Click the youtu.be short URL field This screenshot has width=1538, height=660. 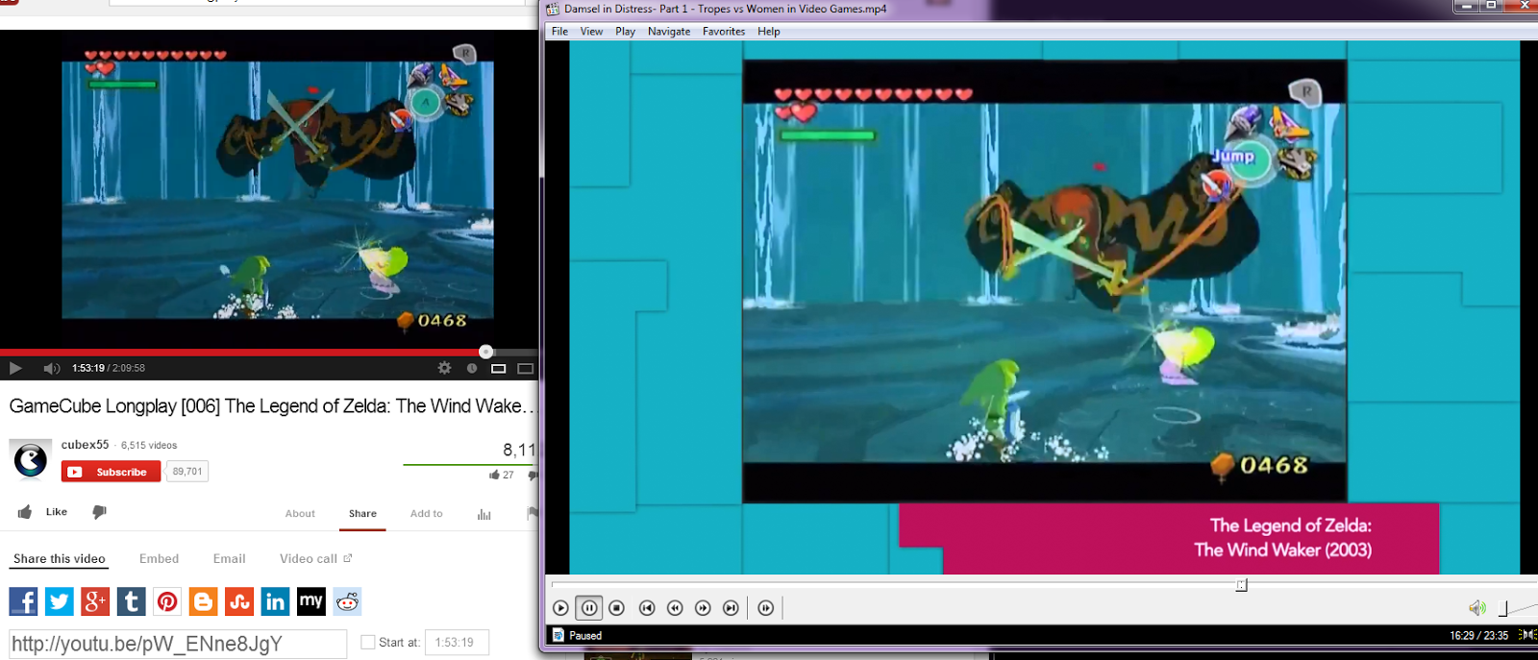pyautogui.click(x=178, y=644)
